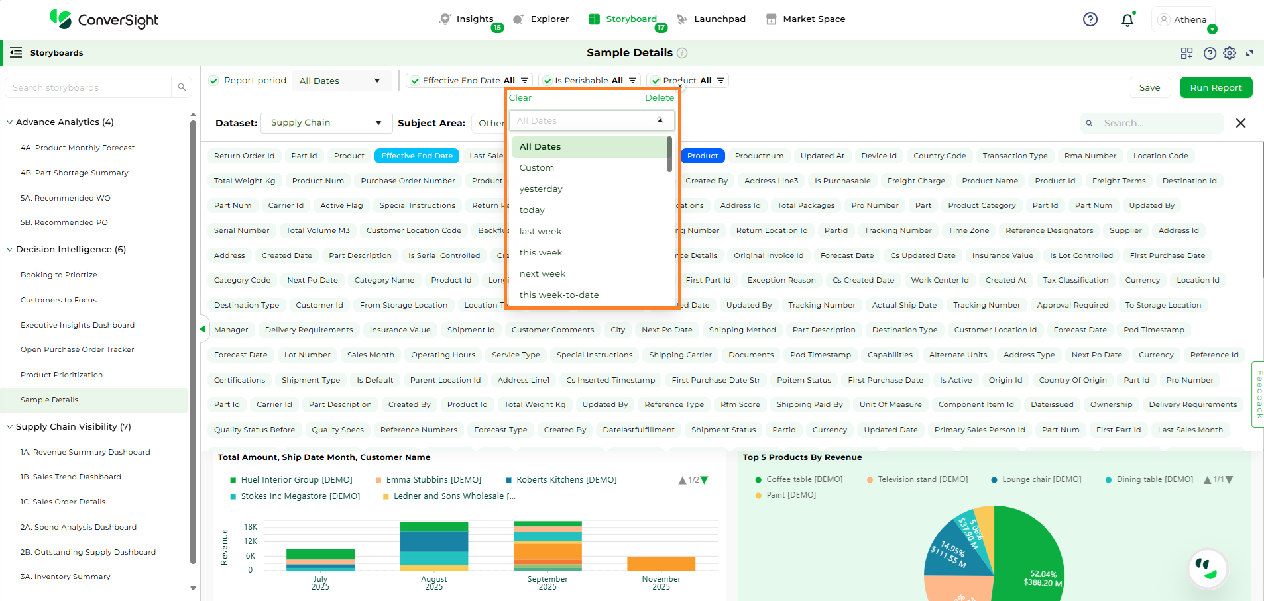The width and height of the screenshot is (1264, 601).
Task: Uncheck the Is Perishable filter checkbox
Action: (547, 81)
